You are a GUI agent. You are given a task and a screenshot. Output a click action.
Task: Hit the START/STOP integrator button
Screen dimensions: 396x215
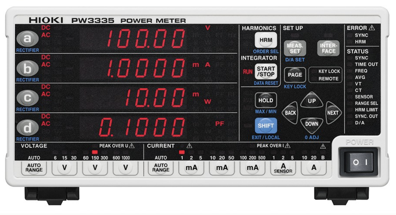coord(265,71)
